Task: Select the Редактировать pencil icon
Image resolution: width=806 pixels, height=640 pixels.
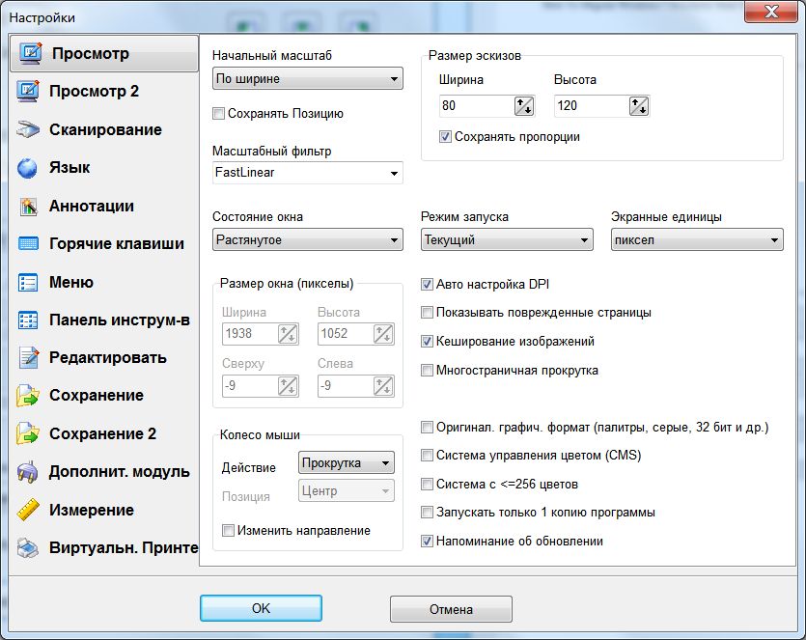Action: (28, 358)
